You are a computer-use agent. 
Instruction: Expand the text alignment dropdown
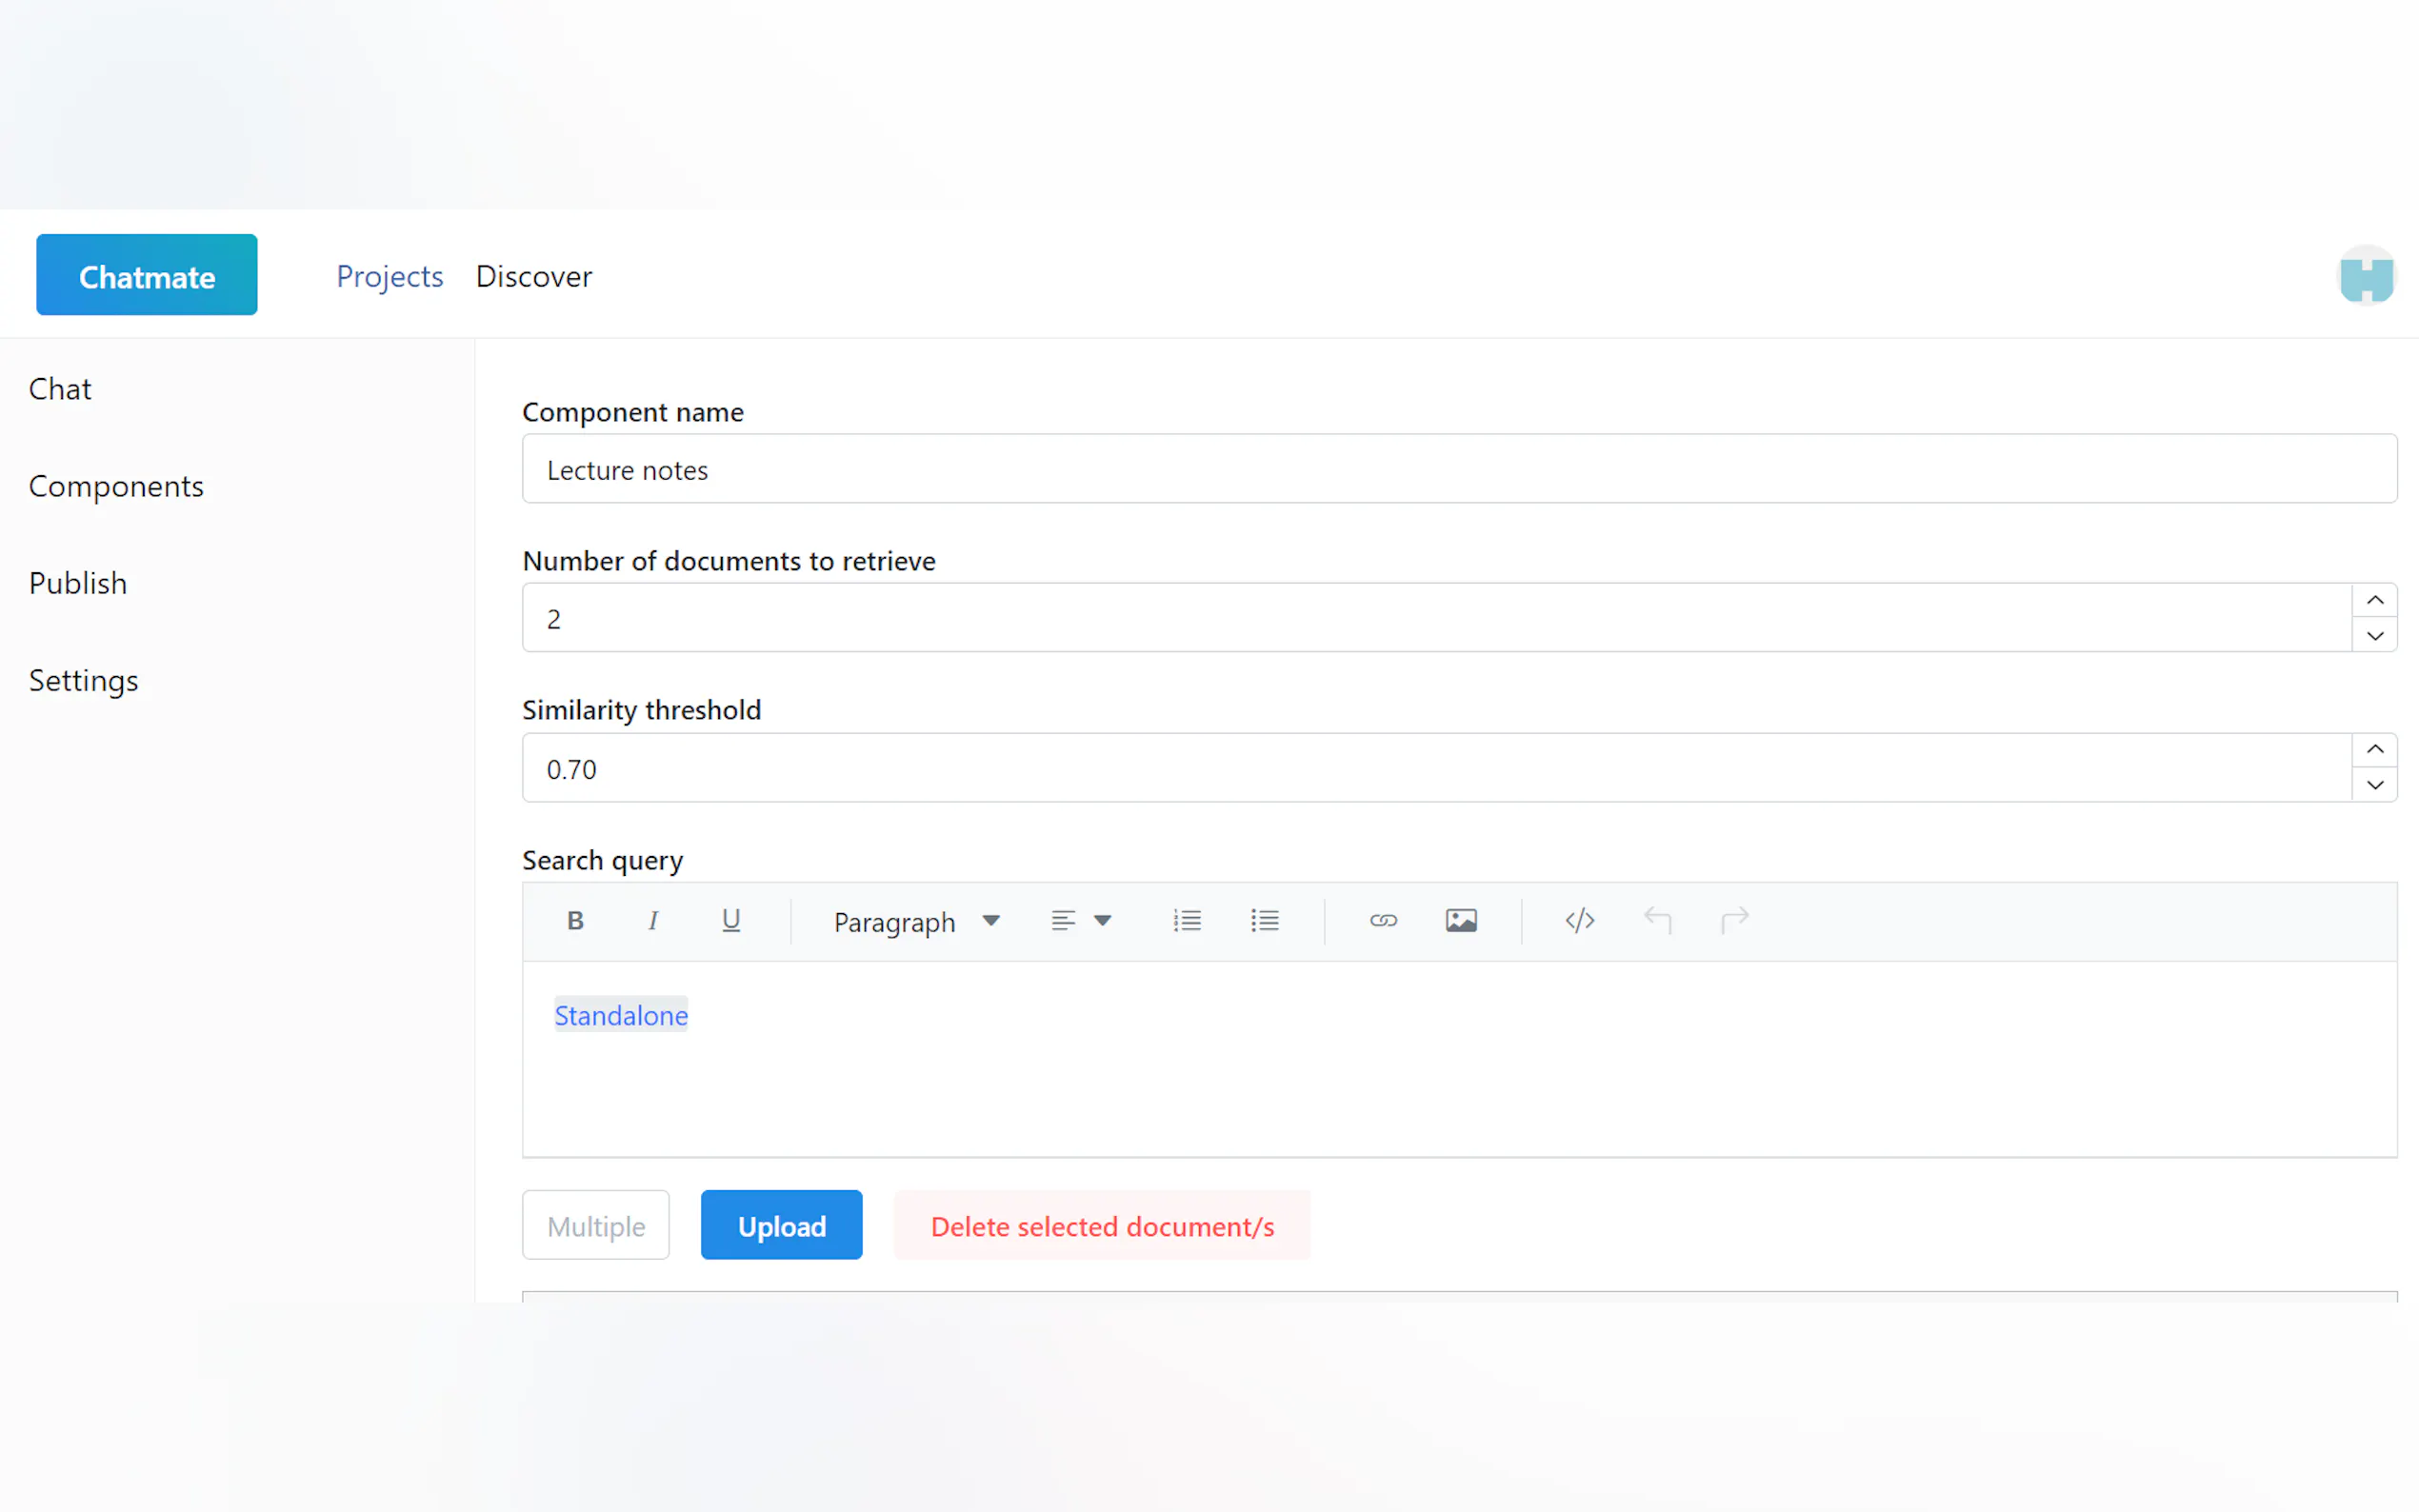coord(1081,920)
